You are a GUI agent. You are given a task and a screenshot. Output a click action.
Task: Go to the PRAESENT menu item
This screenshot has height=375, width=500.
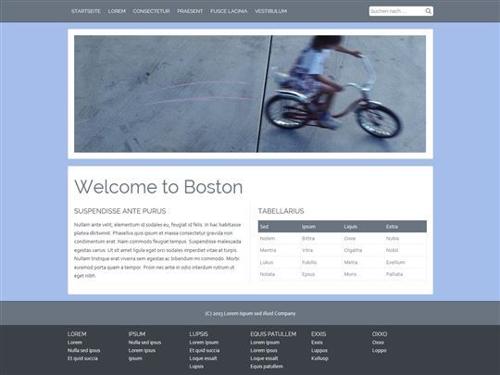pos(190,11)
